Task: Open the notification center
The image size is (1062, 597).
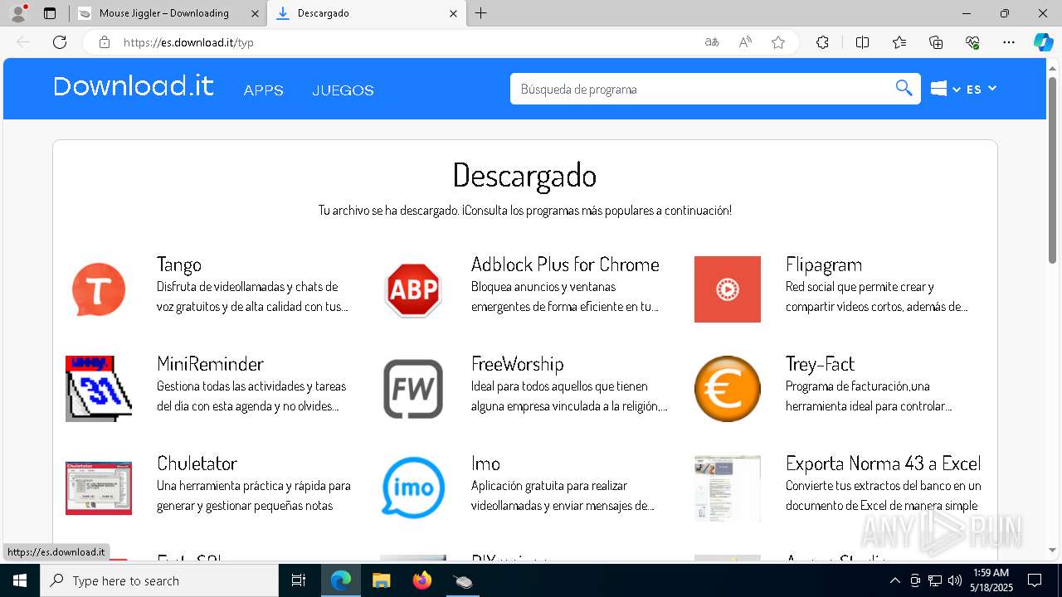Action: [x=1035, y=580]
